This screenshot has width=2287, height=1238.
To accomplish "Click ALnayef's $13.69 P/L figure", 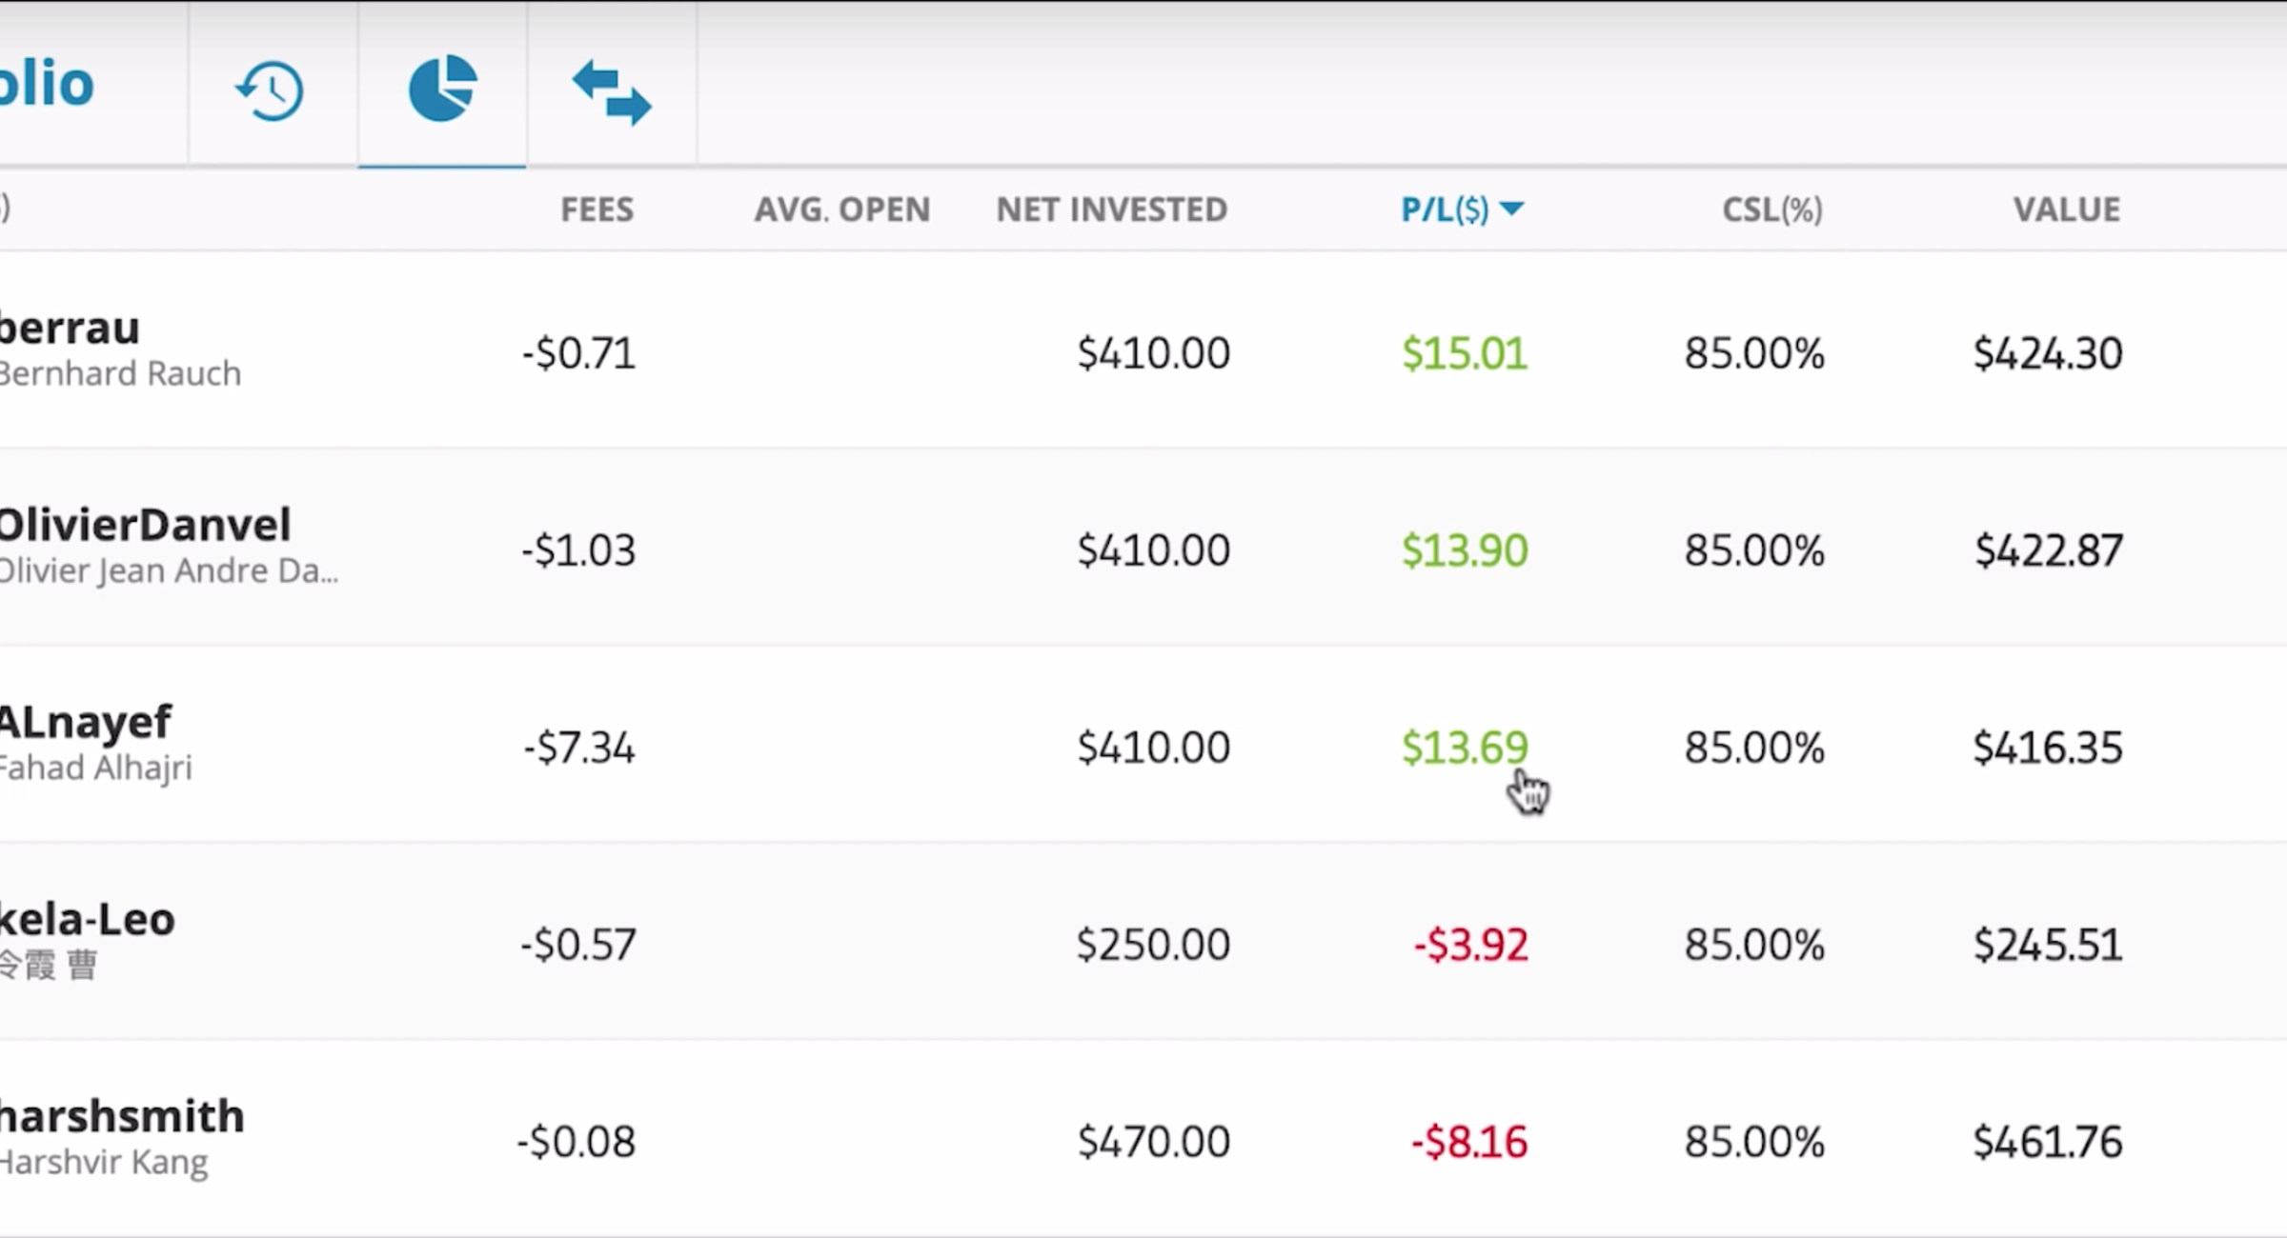I will coord(1465,748).
